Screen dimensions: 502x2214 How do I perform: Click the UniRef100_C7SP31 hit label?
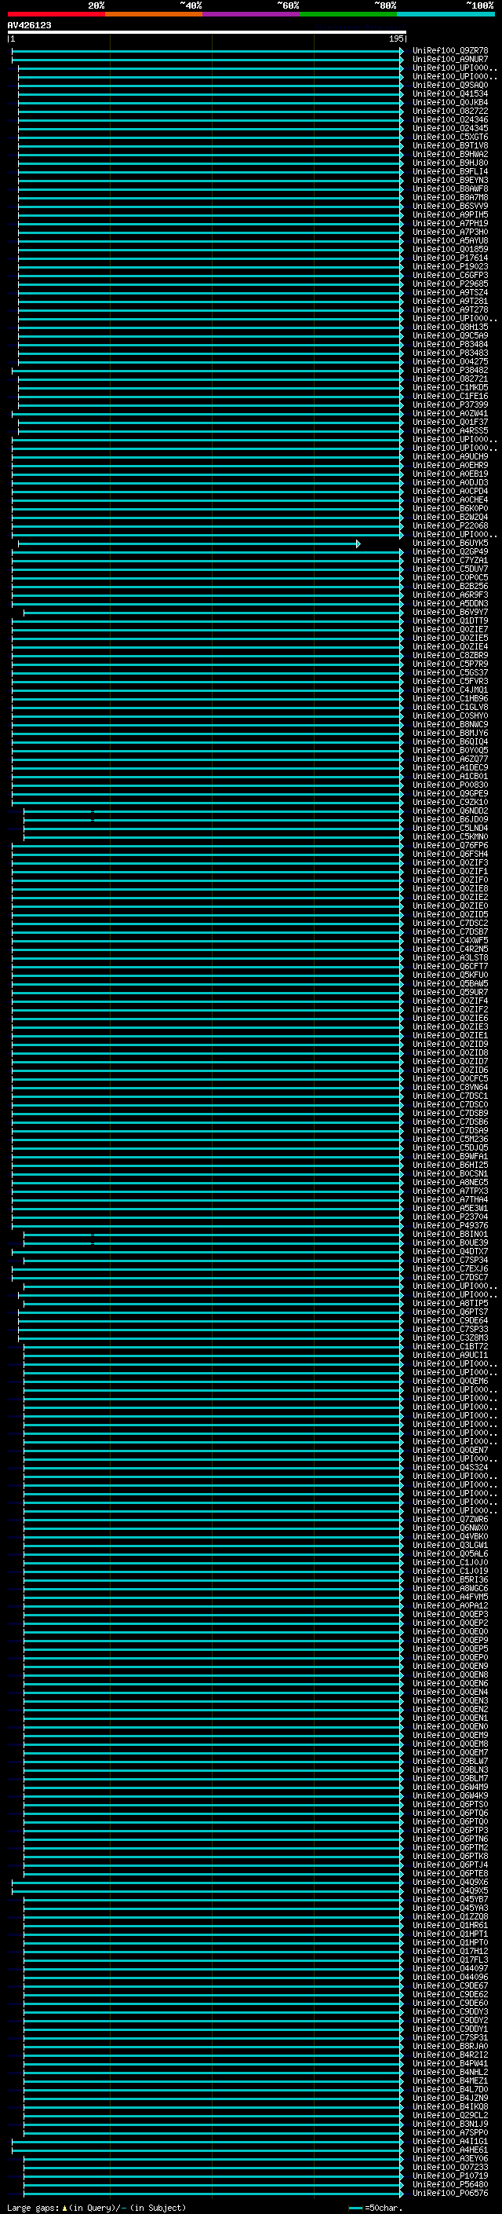click(449, 2037)
